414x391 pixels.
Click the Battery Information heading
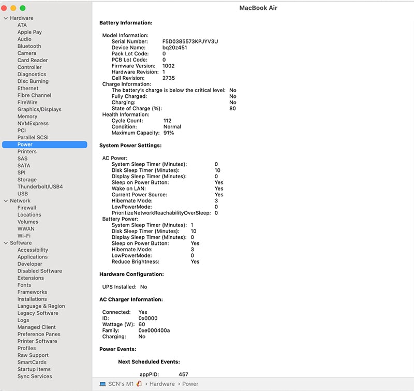pyautogui.click(x=126, y=23)
